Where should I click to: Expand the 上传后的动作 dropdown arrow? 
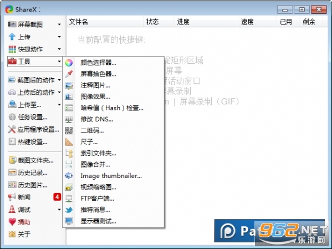59,93
